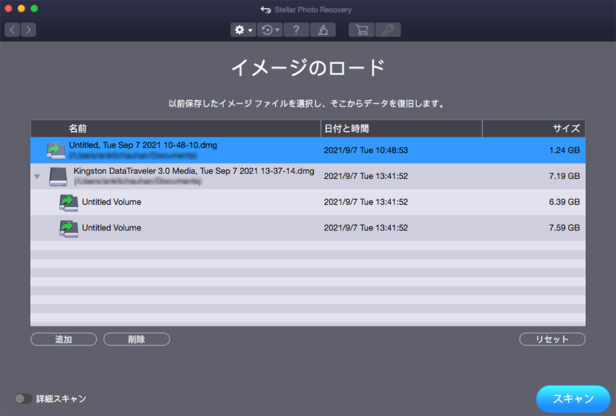Click the microscope tools icon
This screenshot has width=616, height=416.
pyautogui.click(x=322, y=30)
